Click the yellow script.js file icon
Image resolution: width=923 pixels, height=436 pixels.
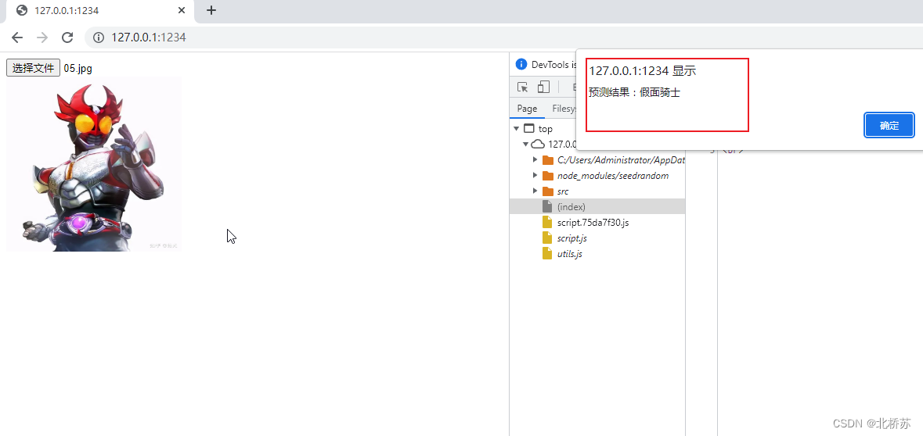pyautogui.click(x=547, y=238)
